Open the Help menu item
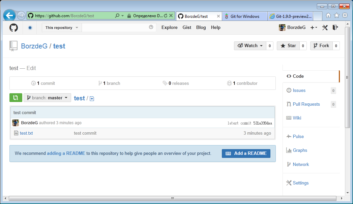This screenshot has height=204, width=353. pos(216,27)
